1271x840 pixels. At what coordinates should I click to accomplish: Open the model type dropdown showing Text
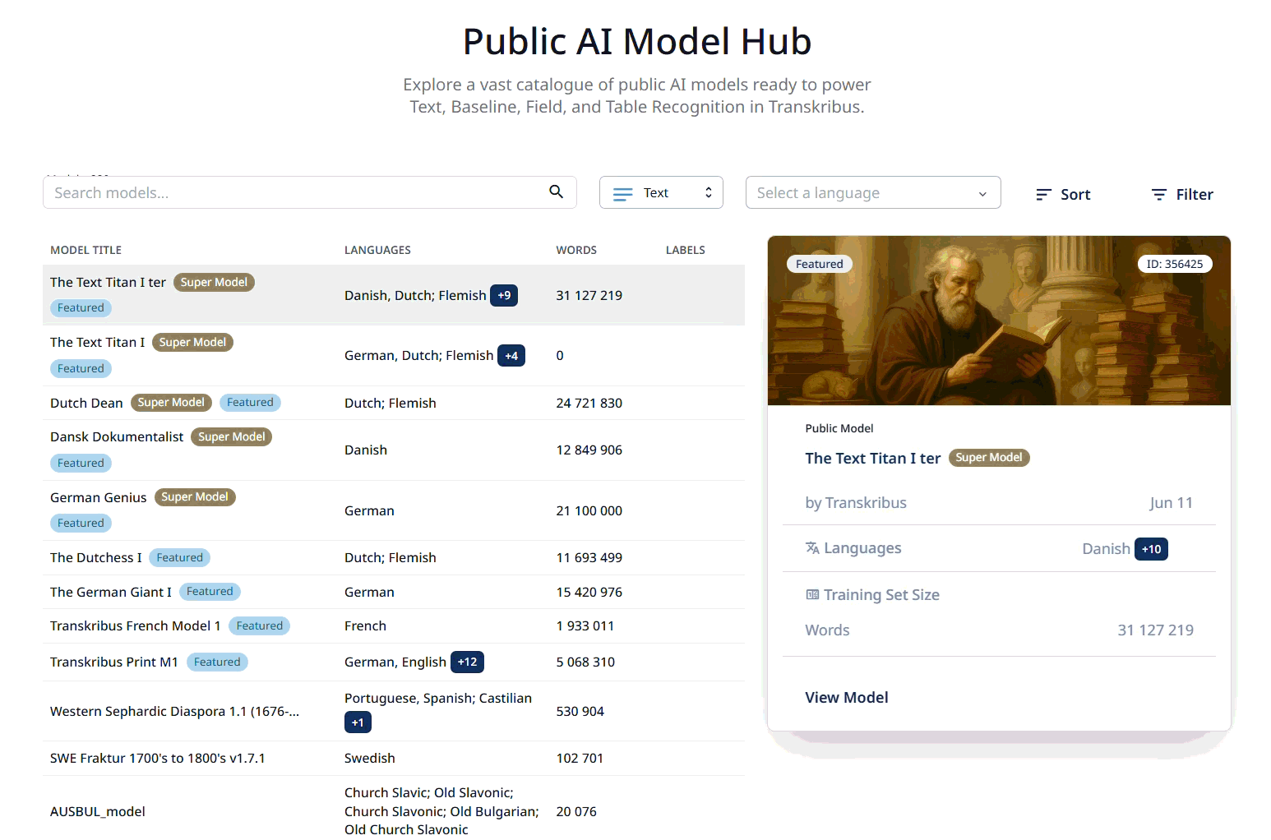[x=661, y=192]
